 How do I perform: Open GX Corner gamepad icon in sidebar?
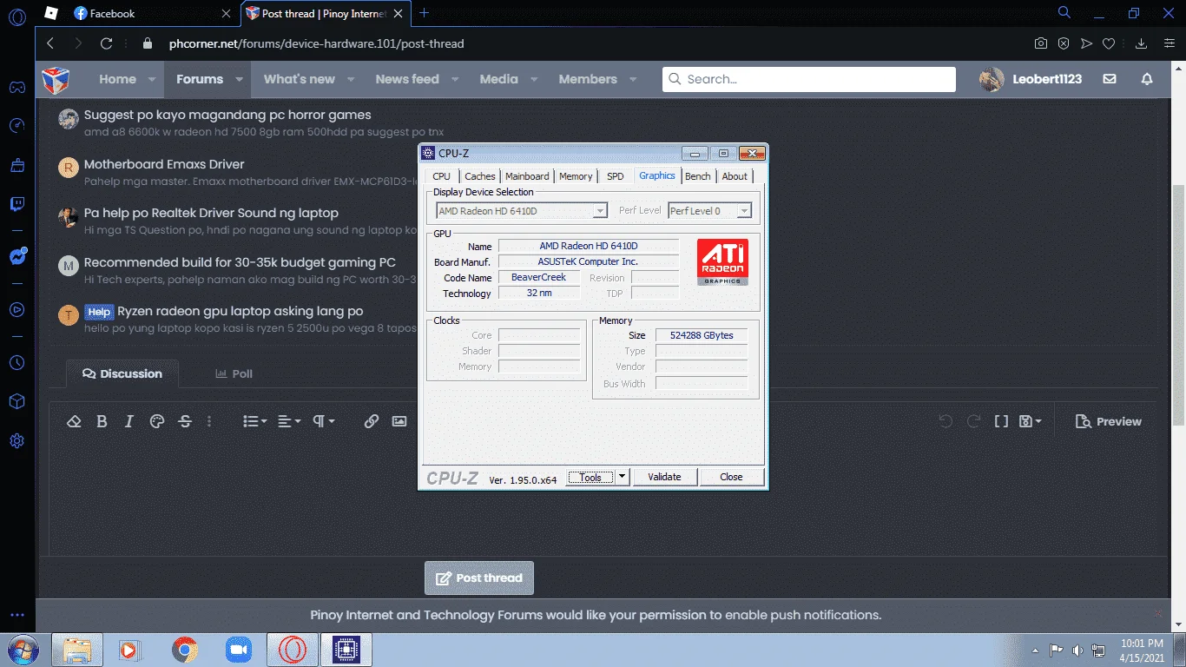click(x=16, y=88)
